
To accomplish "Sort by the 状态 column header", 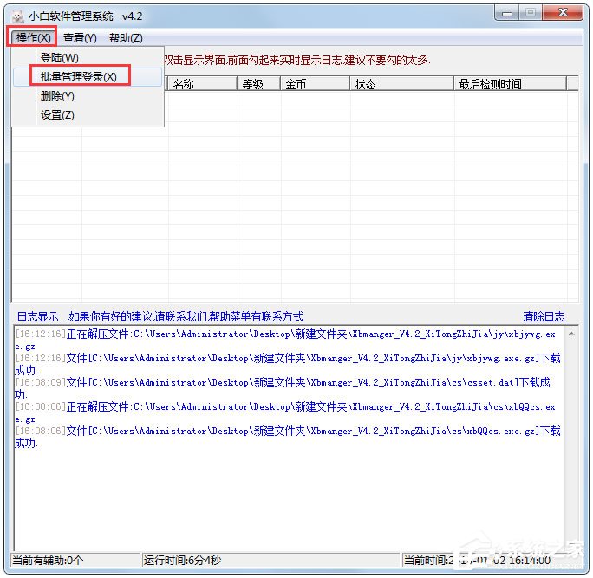I will [x=401, y=83].
